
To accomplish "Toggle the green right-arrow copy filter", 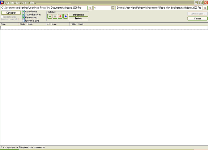I will click(50, 16).
